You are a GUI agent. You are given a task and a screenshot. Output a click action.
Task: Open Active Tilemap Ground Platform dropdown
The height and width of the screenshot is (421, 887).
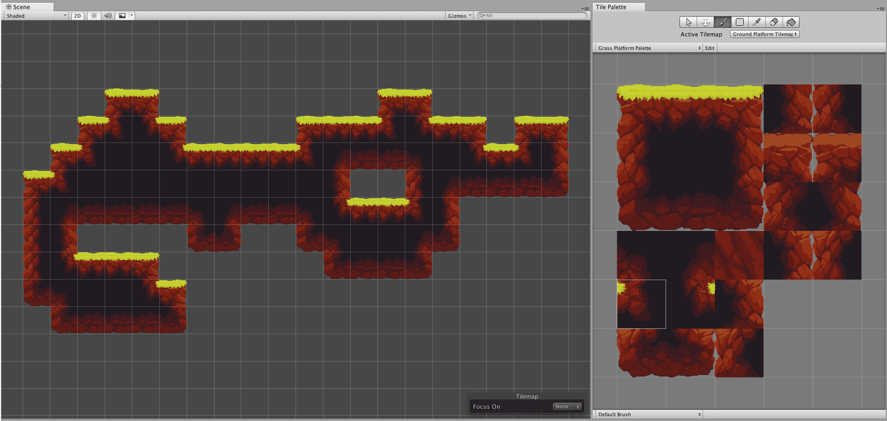coord(765,34)
